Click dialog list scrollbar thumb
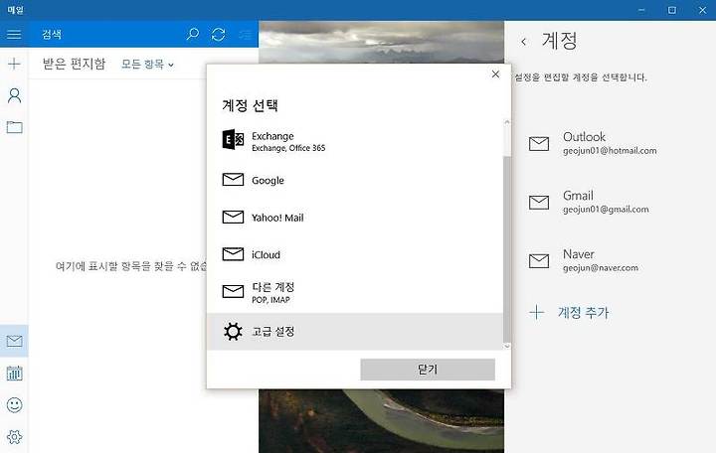 [x=506, y=248]
